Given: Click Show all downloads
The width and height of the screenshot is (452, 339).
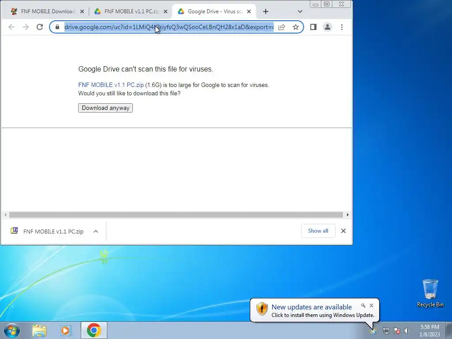Looking at the screenshot, I should pyautogui.click(x=318, y=231).
